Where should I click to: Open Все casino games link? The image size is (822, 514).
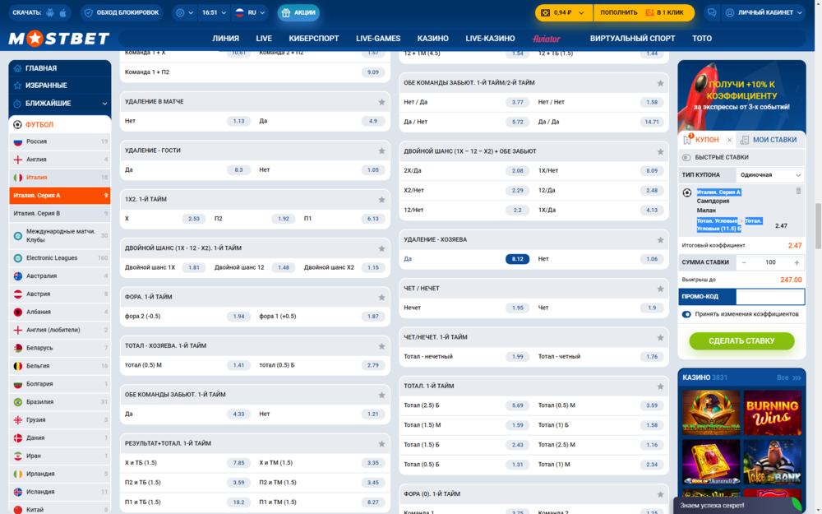[x=788, y=377]
